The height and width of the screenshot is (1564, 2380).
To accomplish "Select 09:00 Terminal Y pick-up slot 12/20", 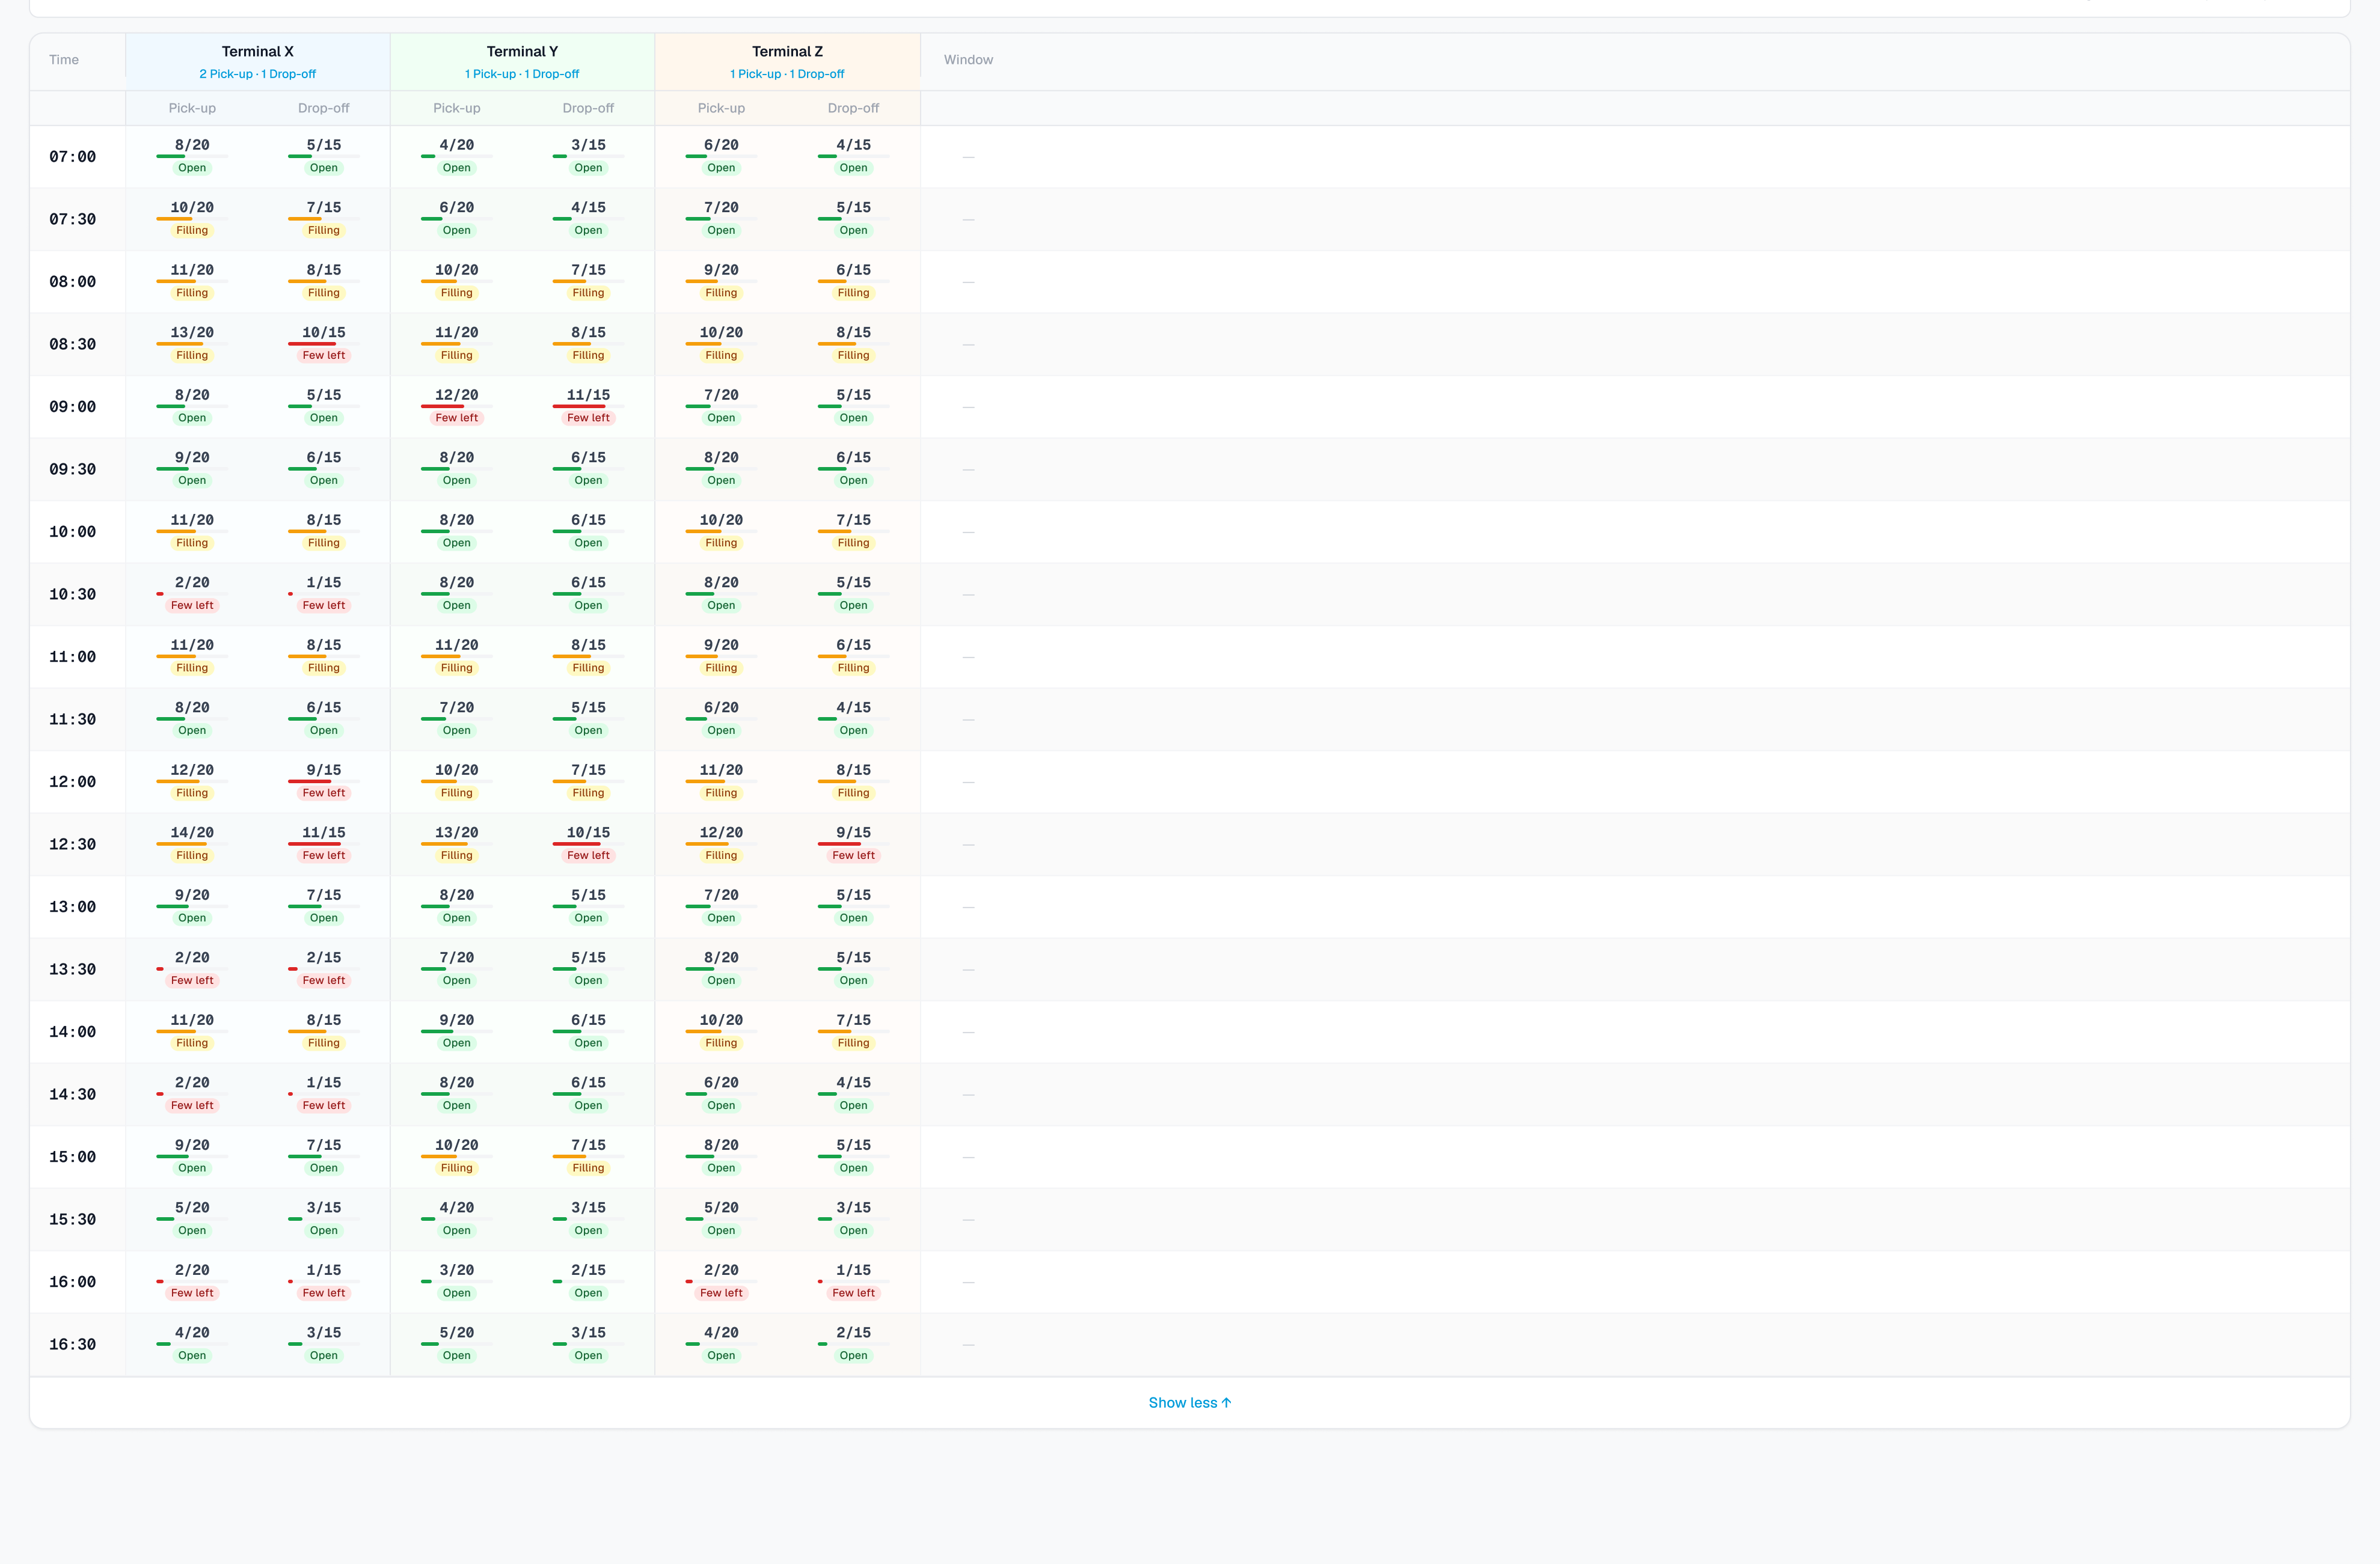I will click(457, 406).
